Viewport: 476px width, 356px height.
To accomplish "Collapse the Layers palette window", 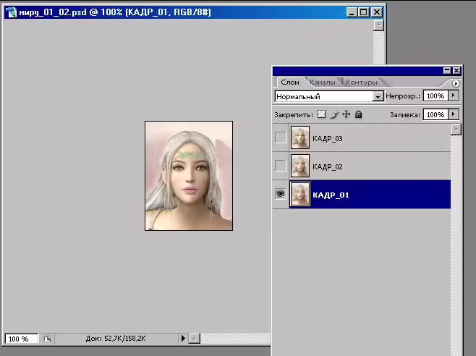I will pyautogui.click(x=447, y=71).
